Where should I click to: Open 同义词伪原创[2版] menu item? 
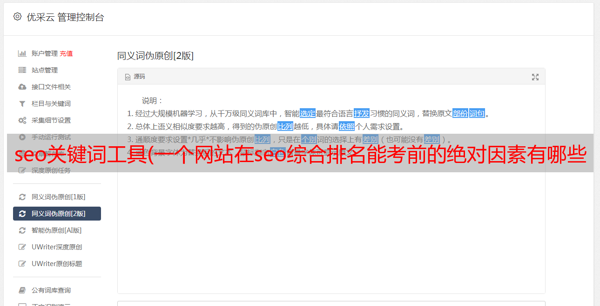[x=57, y=214]
